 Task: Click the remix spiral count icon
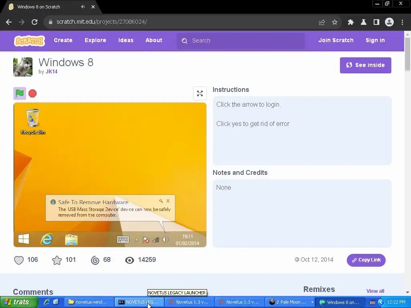point(95,260)
